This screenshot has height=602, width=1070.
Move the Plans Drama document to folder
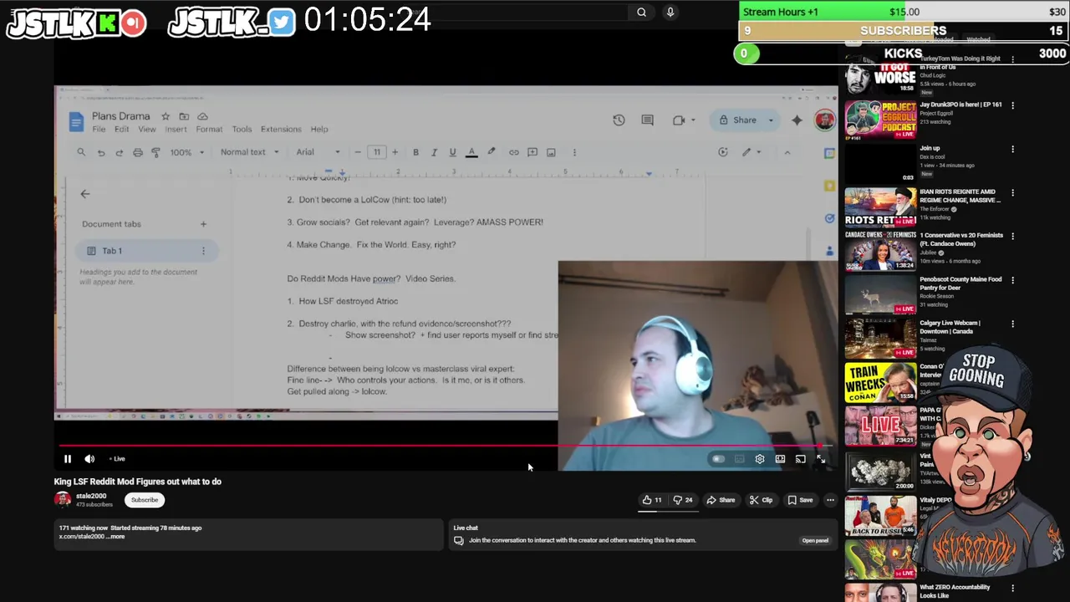[184, 116]
